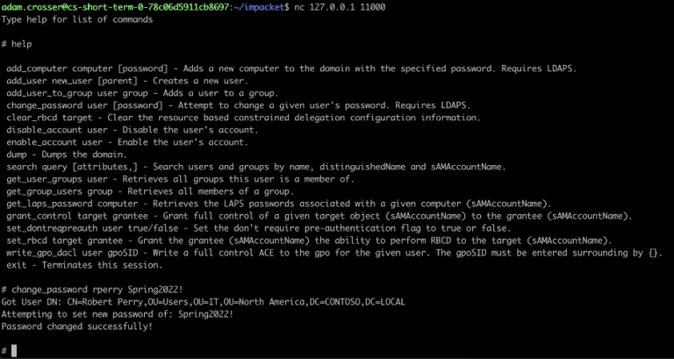The image size is (674, 359).
Task: Click the 'Got User DN' output line
Action: (x=203, y=301)
